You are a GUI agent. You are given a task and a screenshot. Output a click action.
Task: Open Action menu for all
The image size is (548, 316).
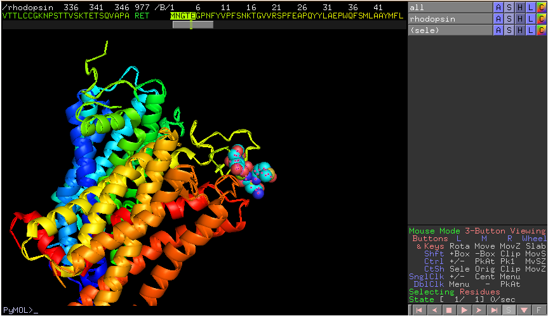coord(498,8)
